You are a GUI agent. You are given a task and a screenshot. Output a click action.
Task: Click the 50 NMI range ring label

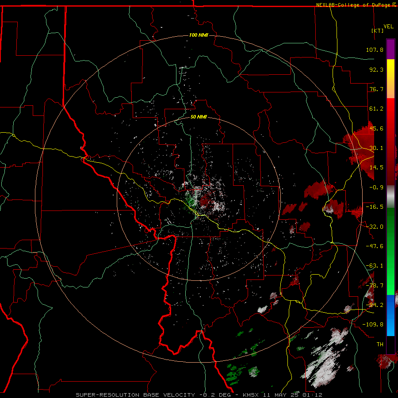(x=199, y=117)
